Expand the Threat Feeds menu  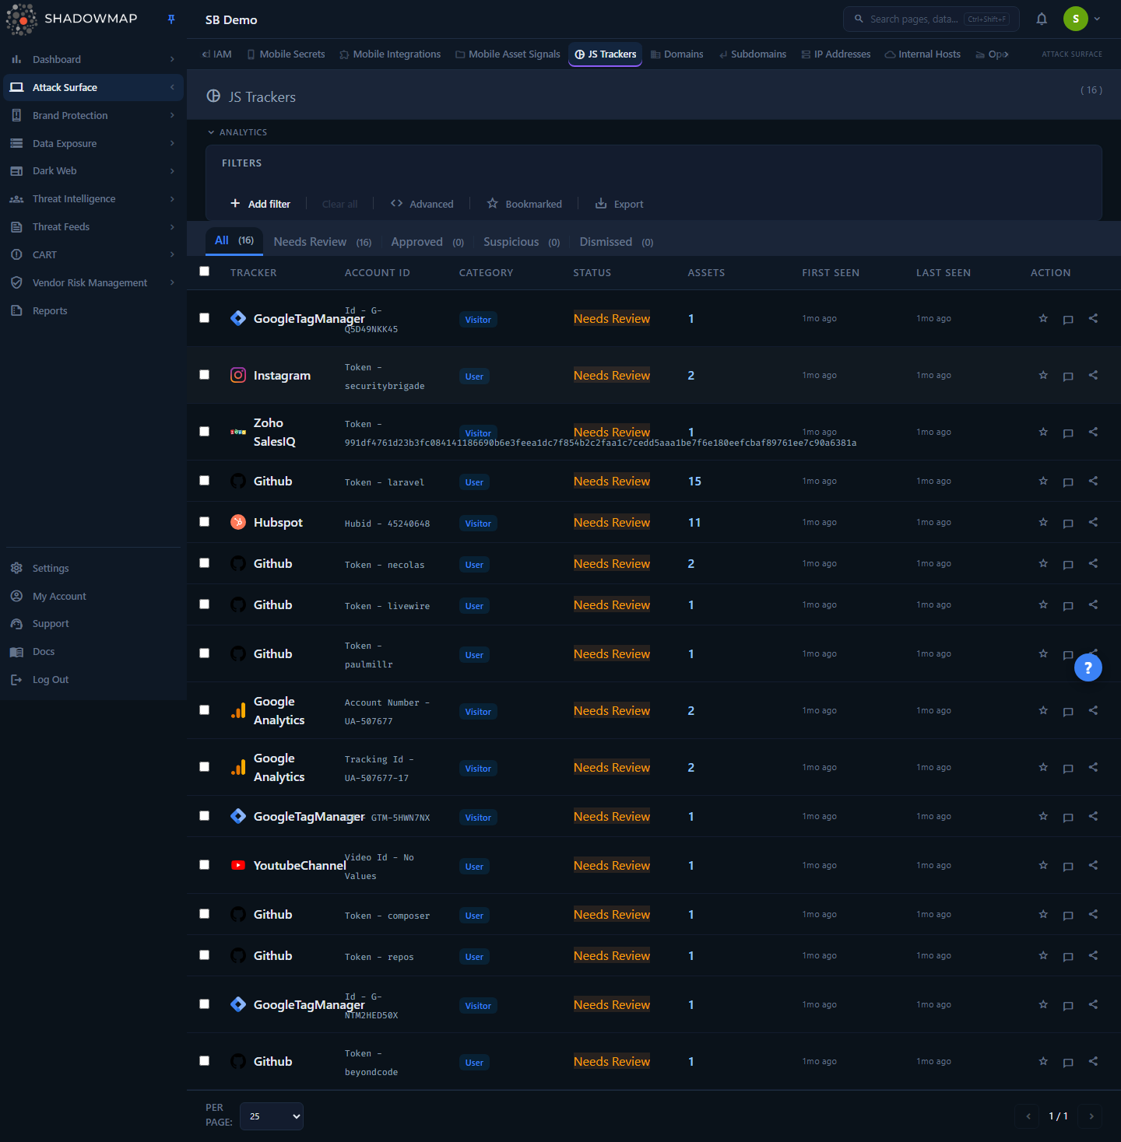[x=93, y=227]
